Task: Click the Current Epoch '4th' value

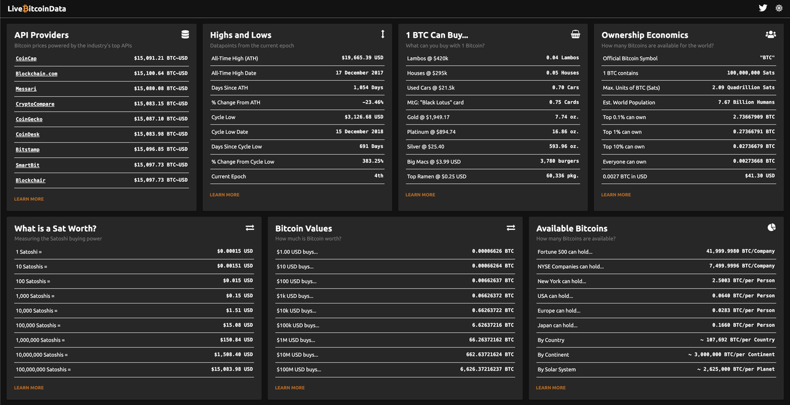Action: [378, 176]
